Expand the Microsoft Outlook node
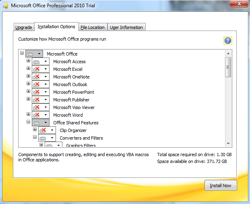The width and height of the screenshot is (250, 204). [28, 84]
